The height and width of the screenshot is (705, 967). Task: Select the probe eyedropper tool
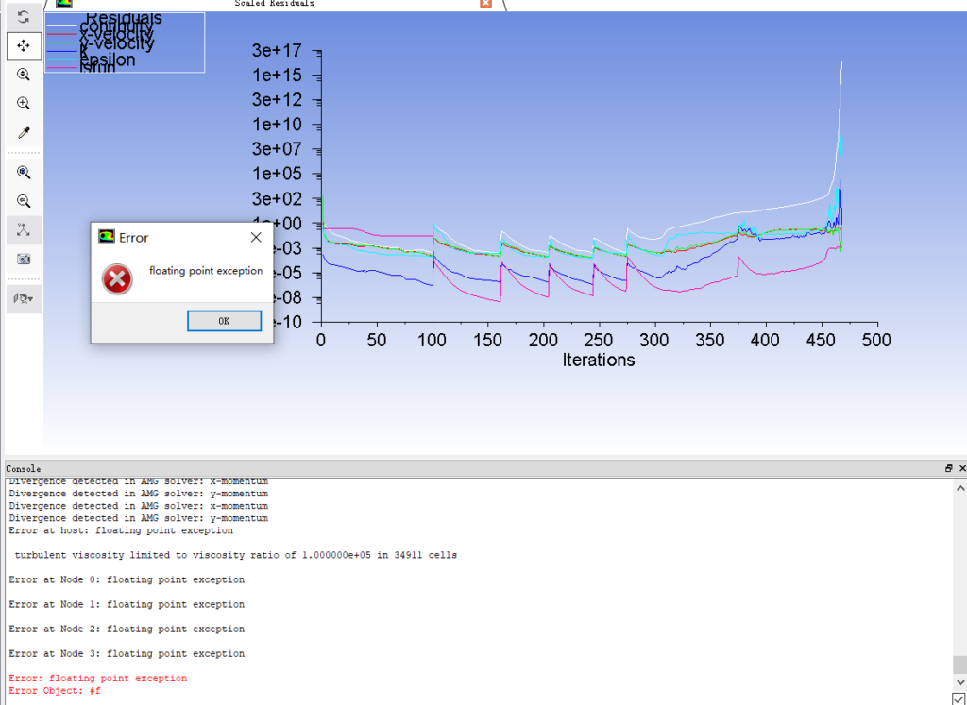(x=24, y=132)
